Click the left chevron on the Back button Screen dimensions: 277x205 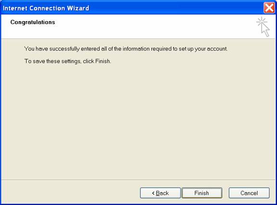click(x=153, y=193)
